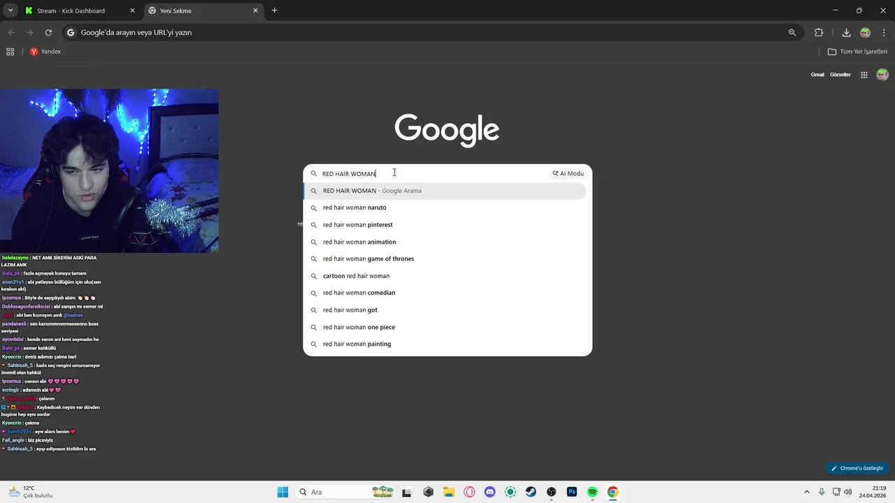895x503 pixels.
Task: Go forward with the forward arrow
Action: pos(29,32)
